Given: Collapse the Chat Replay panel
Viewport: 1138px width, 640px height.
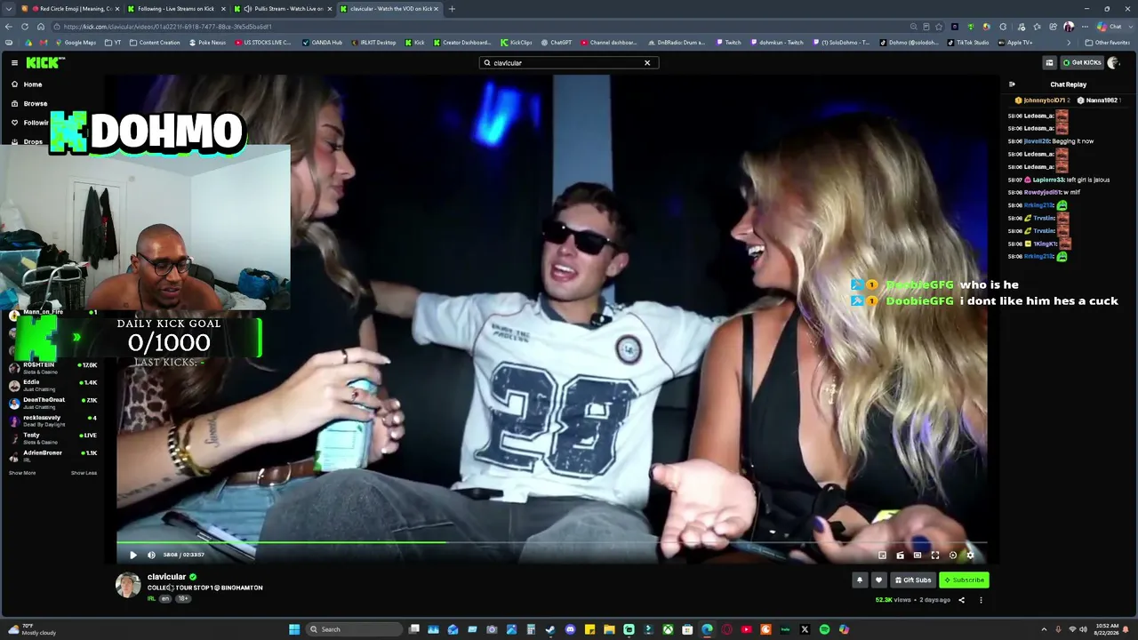Looking at the screenshot, I should pyautogui.click(x=1012, y=84).
